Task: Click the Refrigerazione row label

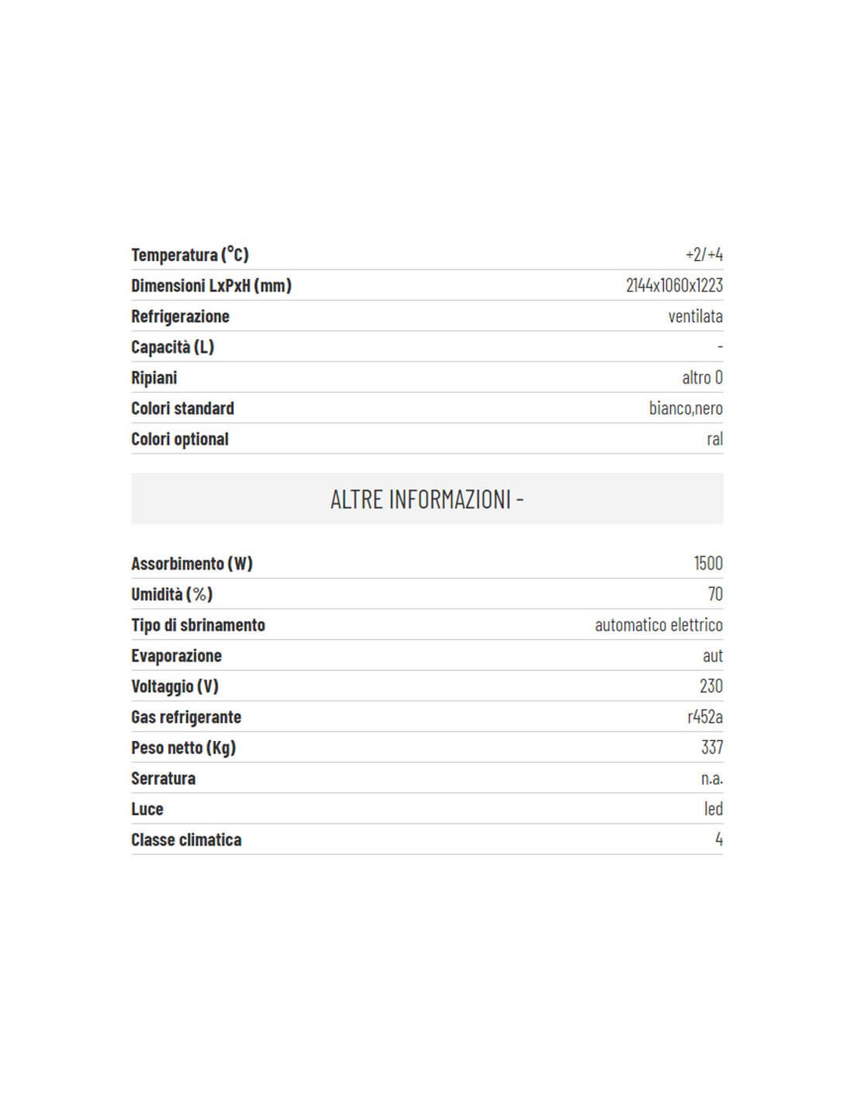Action: (180, 316)
